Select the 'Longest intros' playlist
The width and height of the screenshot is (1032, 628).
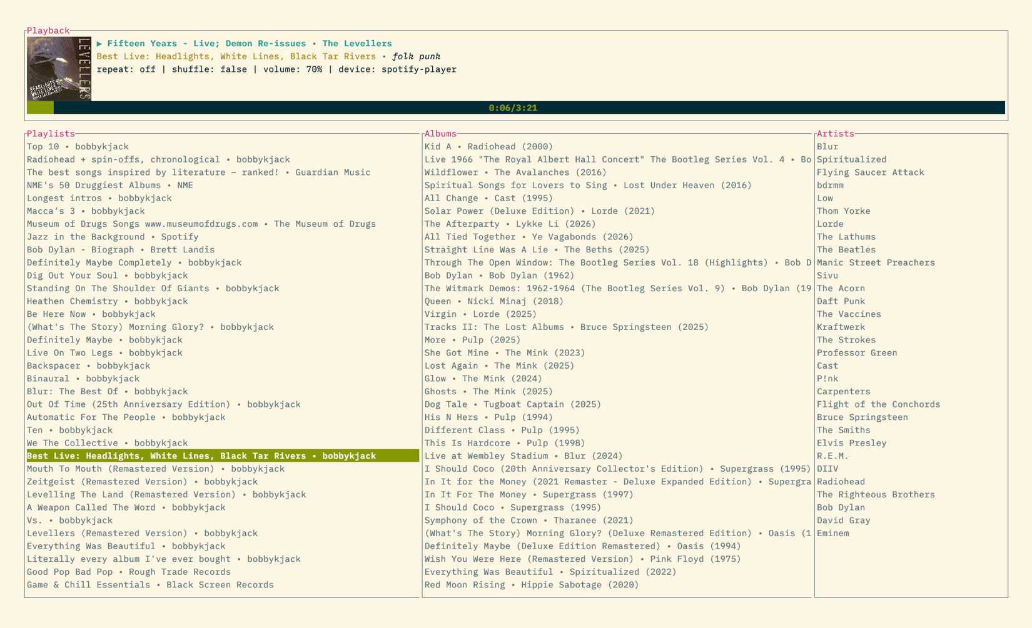coord(99,198)
